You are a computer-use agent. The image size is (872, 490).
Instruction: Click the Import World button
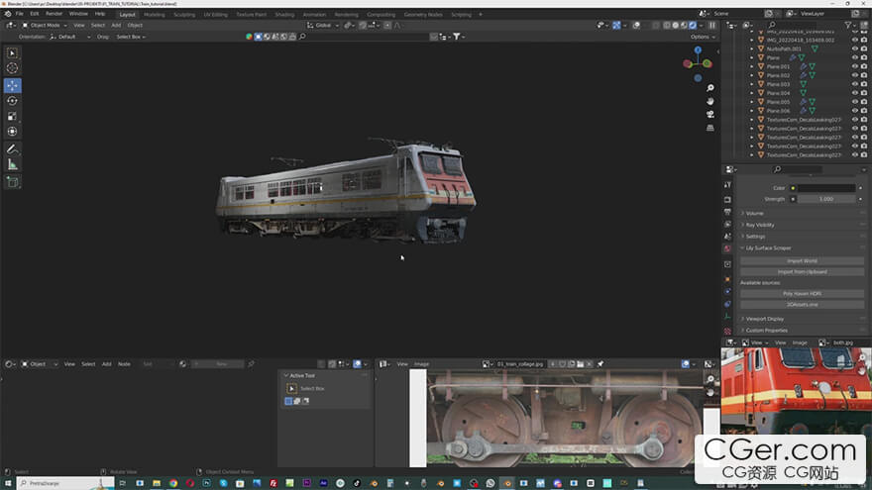point(802,261)
